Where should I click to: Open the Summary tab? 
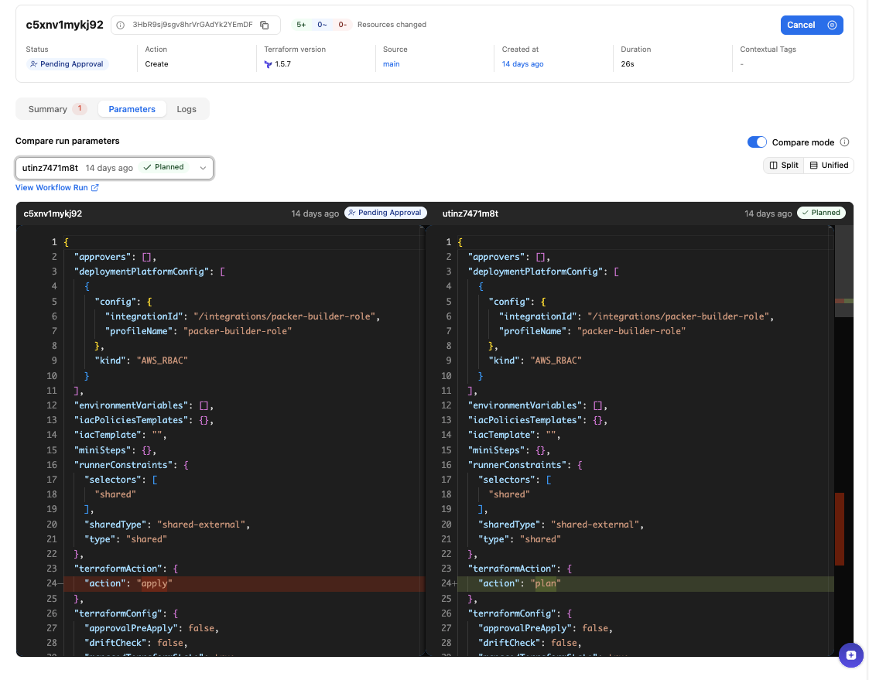pyautogui.click(x=56, y=109)
